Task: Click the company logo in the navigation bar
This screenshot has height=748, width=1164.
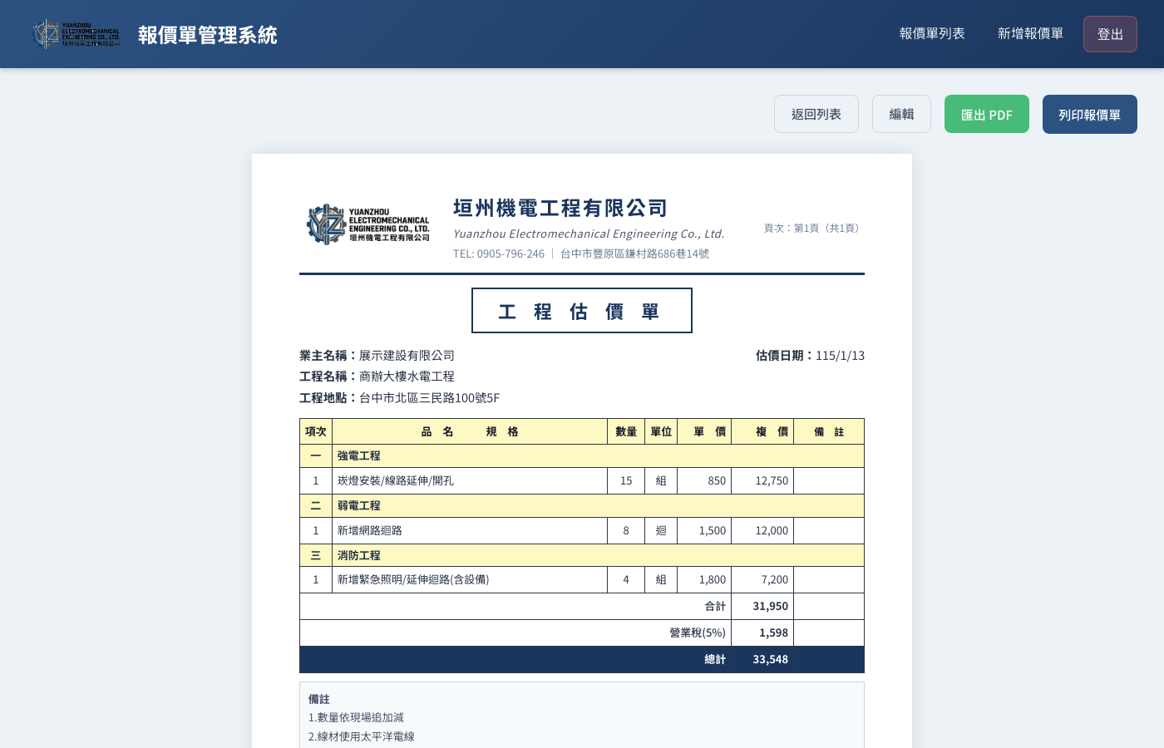Action: (x=76, y=34)
